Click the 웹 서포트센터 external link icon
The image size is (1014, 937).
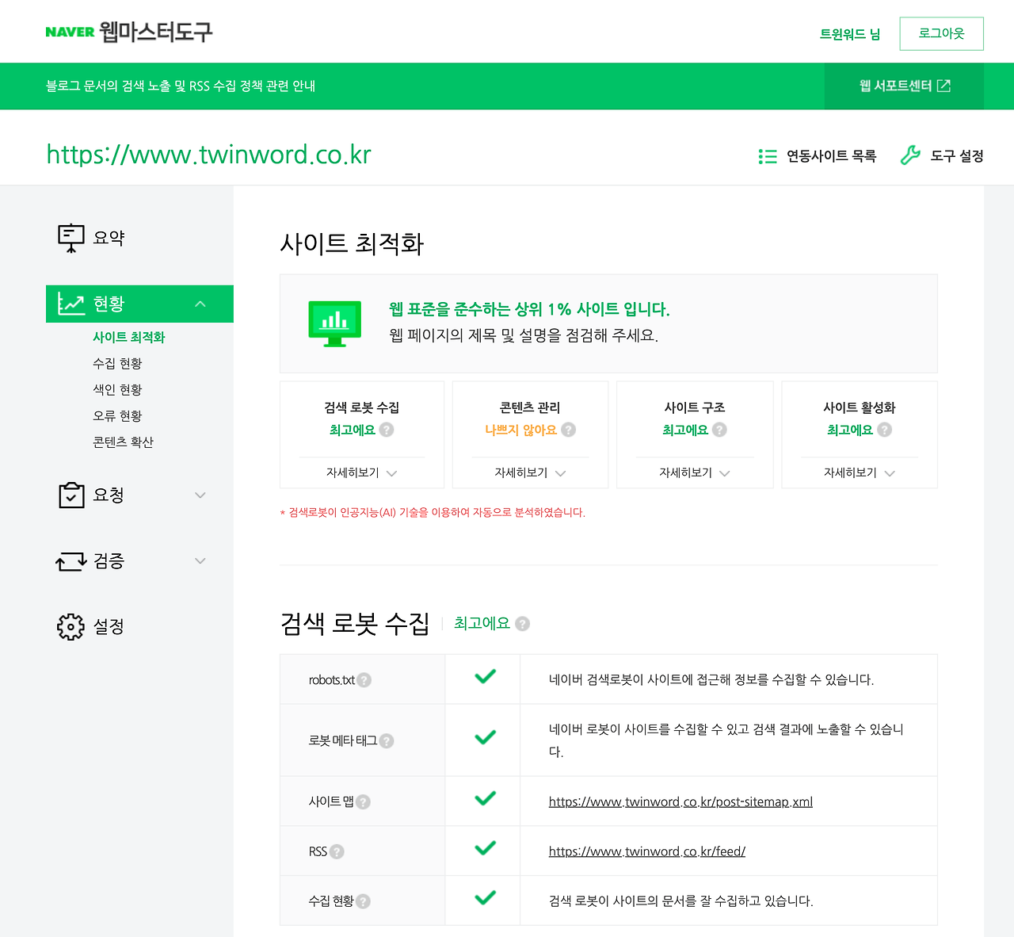(x=943, y=86)
